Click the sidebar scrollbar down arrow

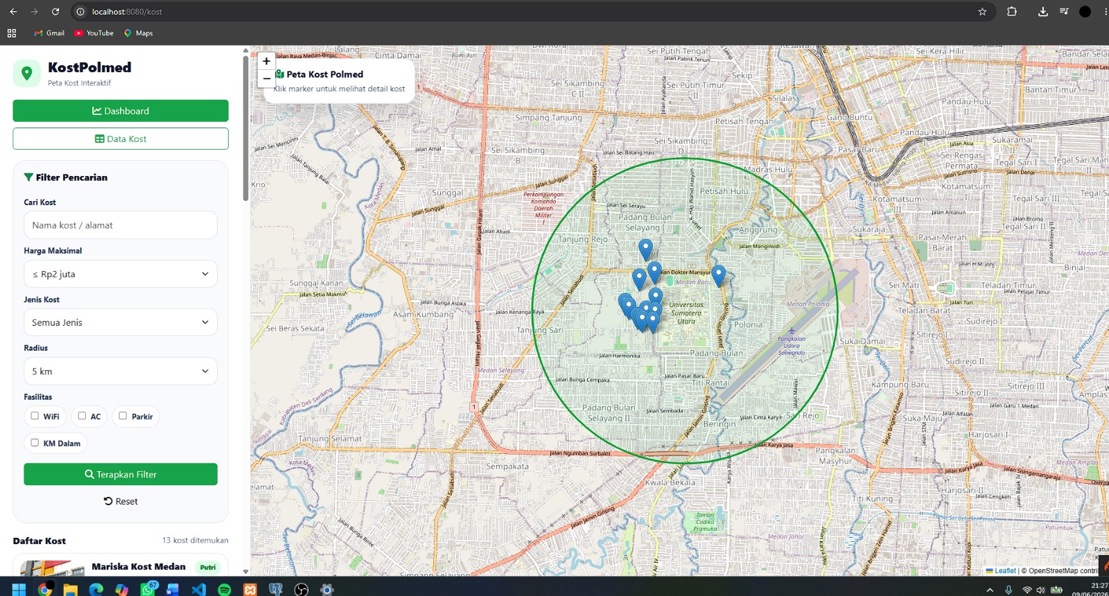(x=245, y=572)
